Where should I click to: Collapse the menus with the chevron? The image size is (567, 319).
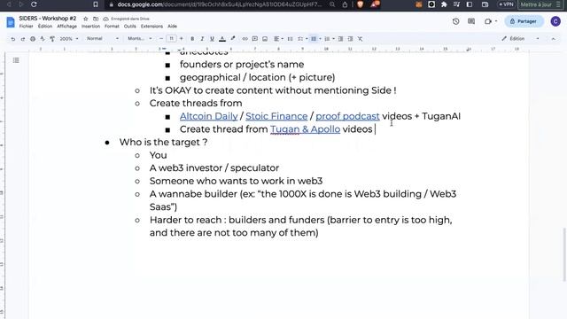point(553,39)
